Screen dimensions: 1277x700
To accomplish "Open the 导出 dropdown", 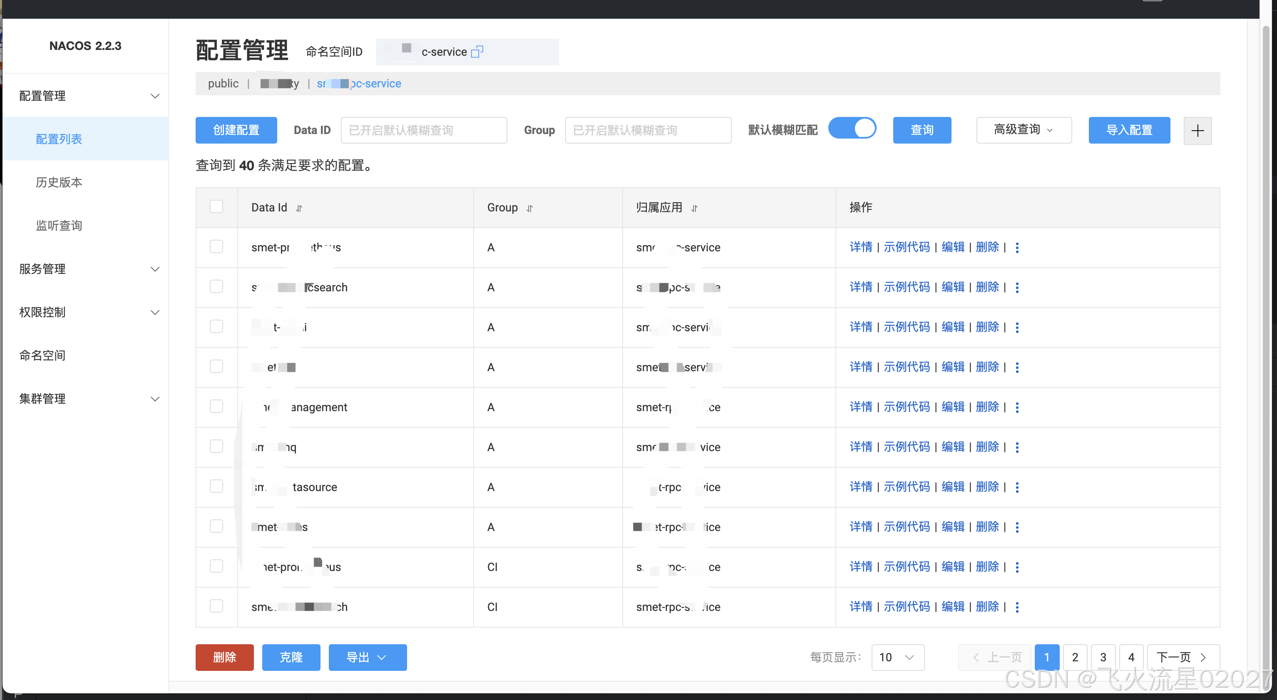I will click(x=368, y=658).
